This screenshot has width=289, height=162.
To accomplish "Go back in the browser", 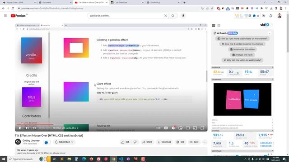I will pos(3,8).
